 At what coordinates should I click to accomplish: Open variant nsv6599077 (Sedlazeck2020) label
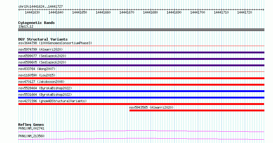[42, 56]
